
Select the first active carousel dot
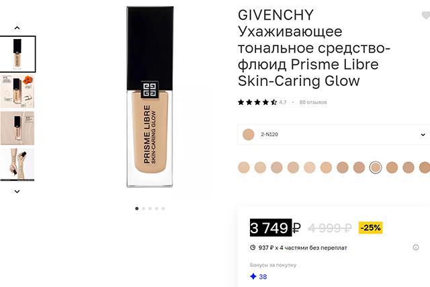(x=137, y=208)
